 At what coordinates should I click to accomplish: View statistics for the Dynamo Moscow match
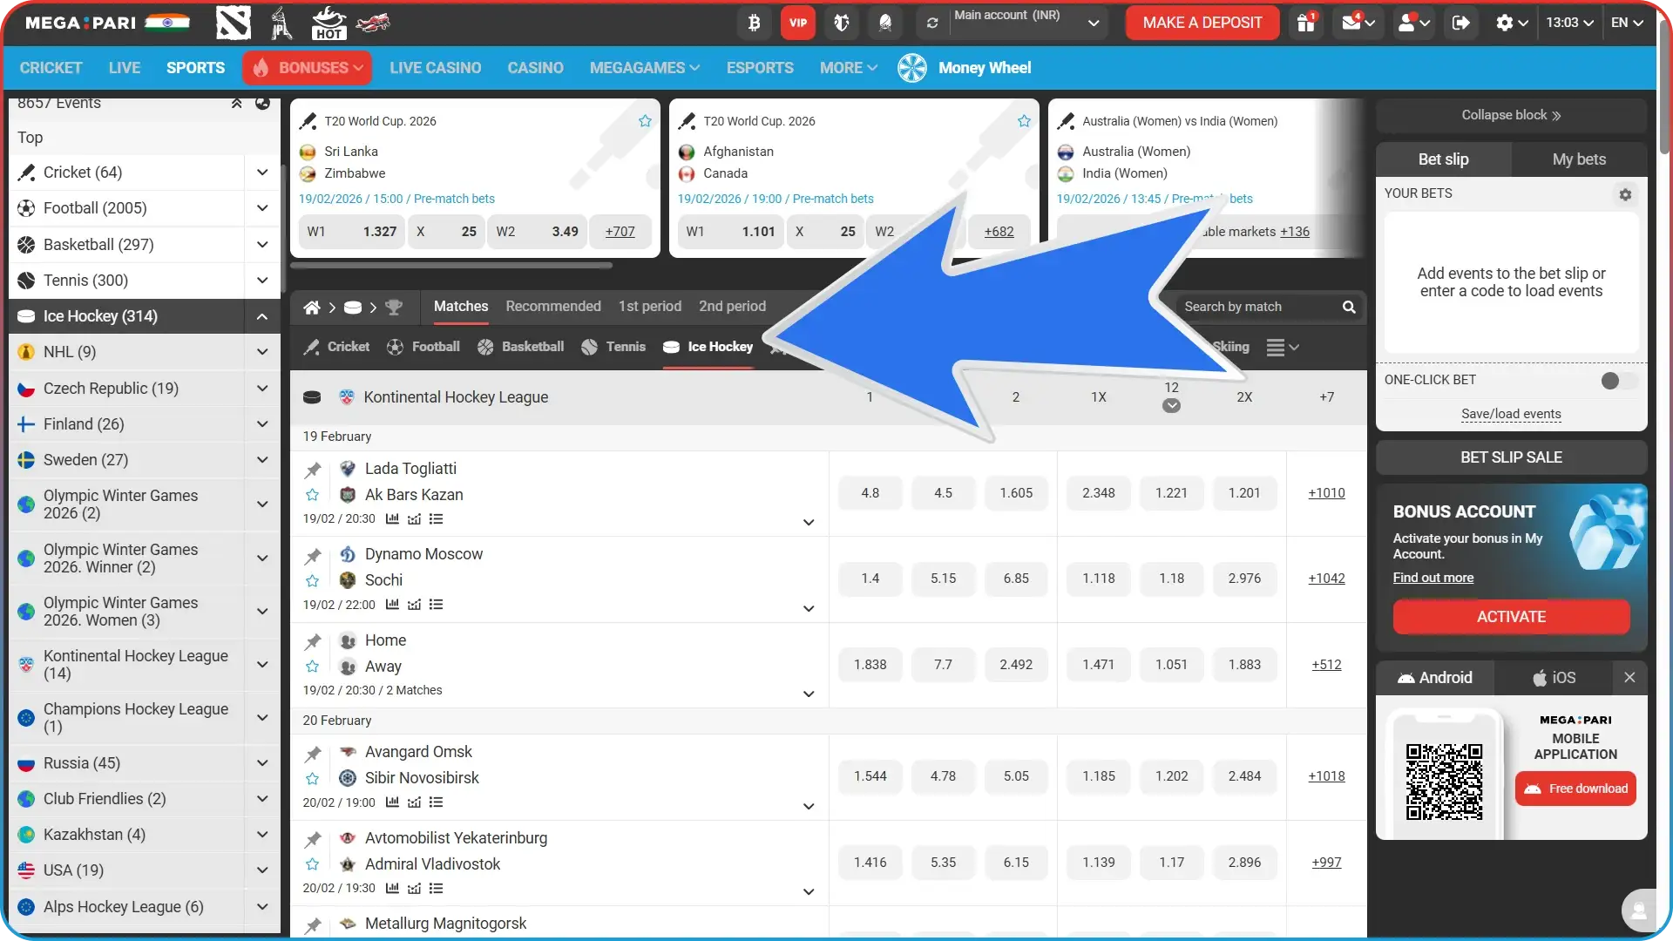tap(391, 604)
